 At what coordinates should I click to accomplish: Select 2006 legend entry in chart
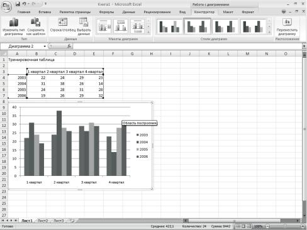tap(142, 156)
